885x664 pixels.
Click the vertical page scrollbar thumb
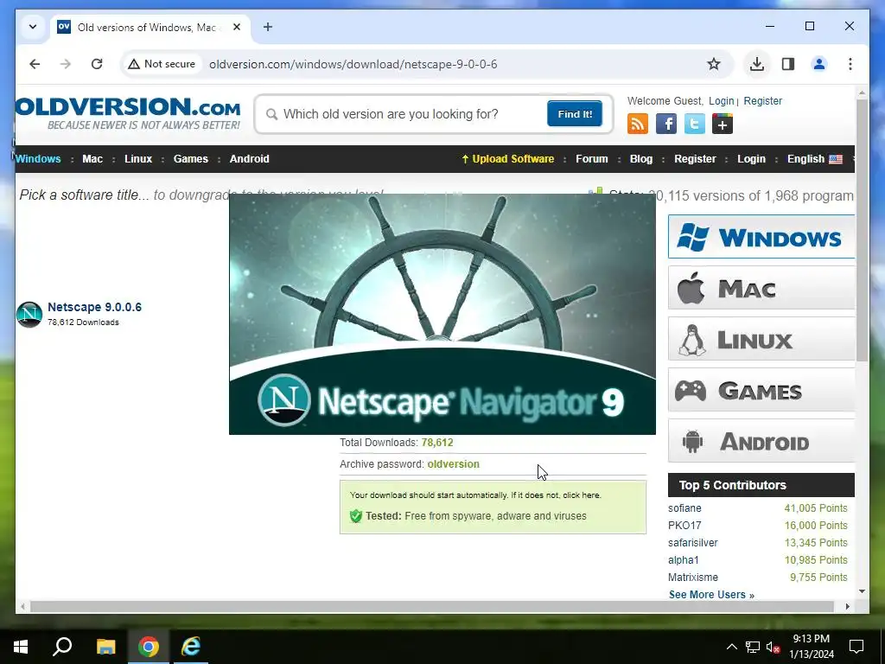coord(862,230)
